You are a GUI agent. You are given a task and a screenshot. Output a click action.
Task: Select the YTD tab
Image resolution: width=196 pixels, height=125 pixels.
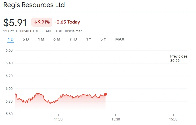pos(73,39)
